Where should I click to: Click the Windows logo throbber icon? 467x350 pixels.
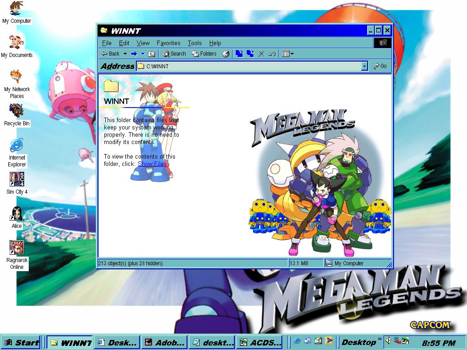pos(383,43)
